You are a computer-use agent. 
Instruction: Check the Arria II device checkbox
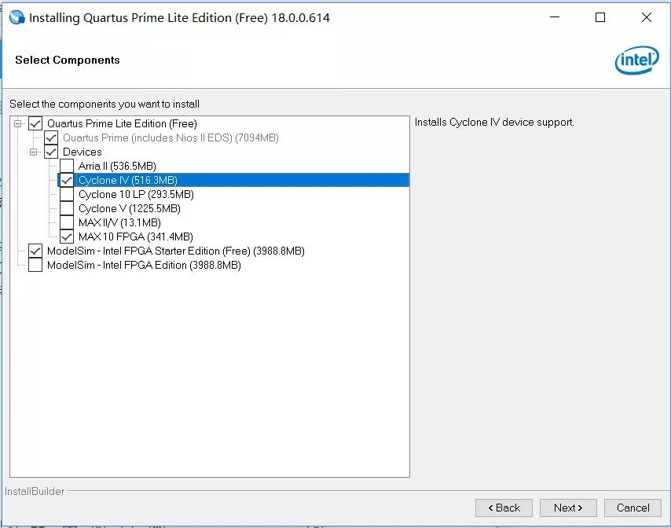pyautogui.click(x=67, y=166)
